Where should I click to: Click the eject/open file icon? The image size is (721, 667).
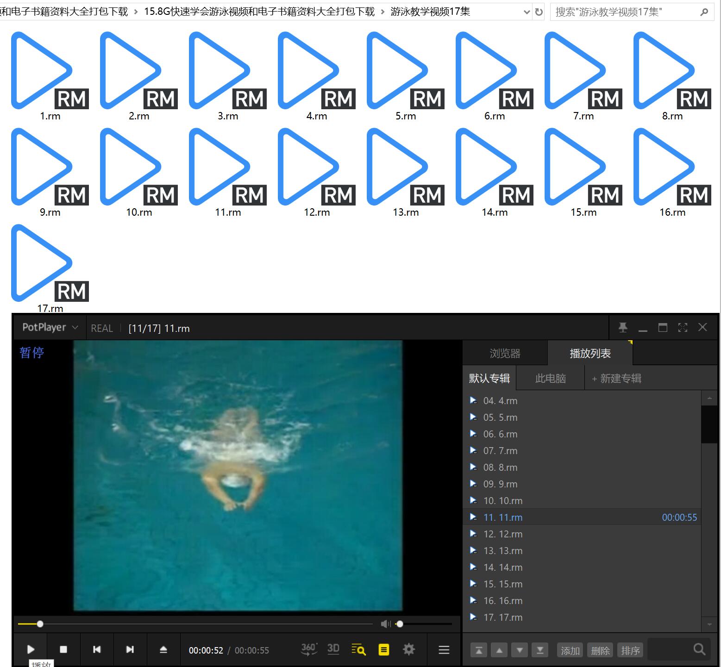point(163,649)
